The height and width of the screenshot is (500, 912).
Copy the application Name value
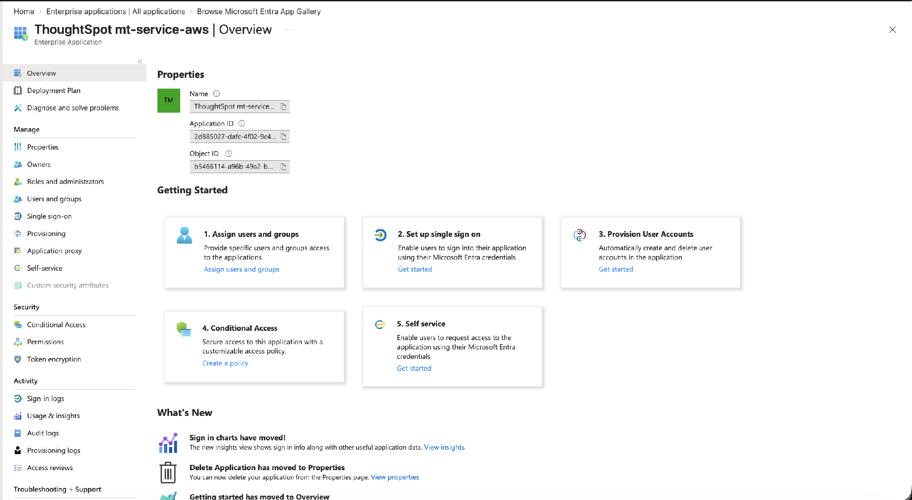click(283, 106)
